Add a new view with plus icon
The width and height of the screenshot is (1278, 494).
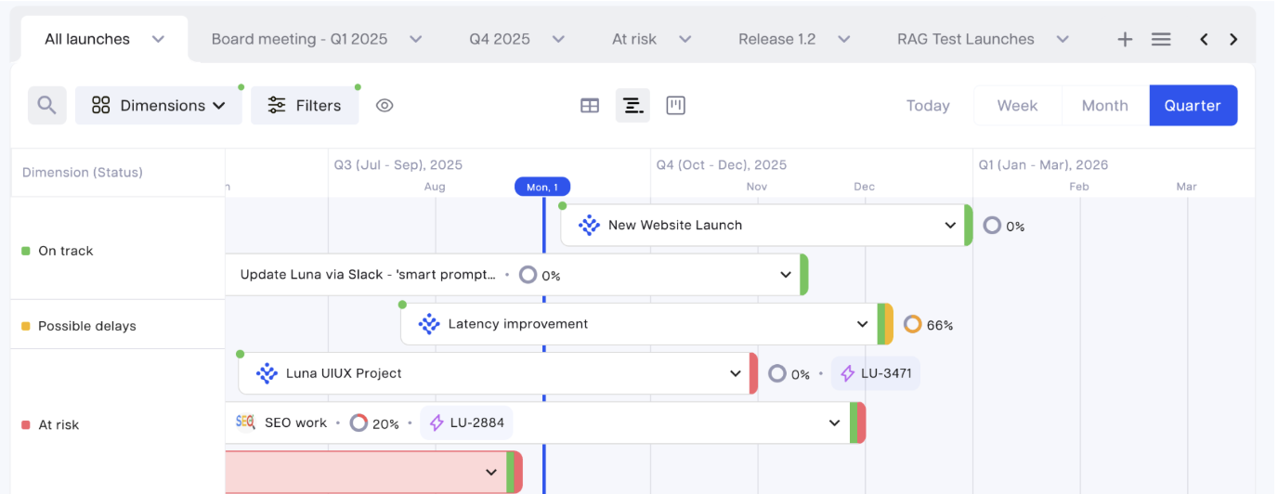coord(1125,39)
